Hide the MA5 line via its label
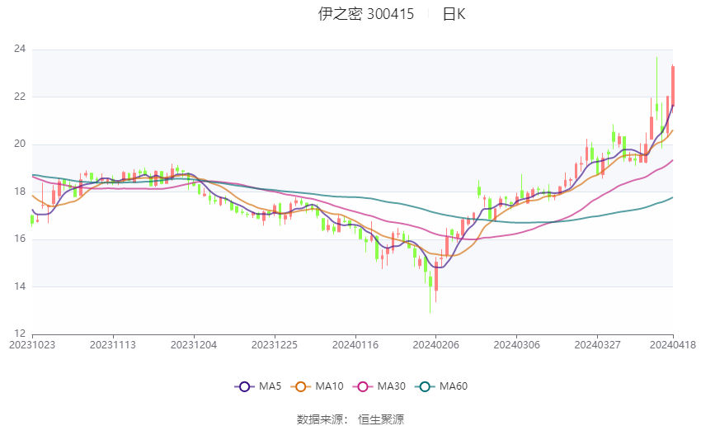This screenshot has width=701, height=426. [270, 386]
